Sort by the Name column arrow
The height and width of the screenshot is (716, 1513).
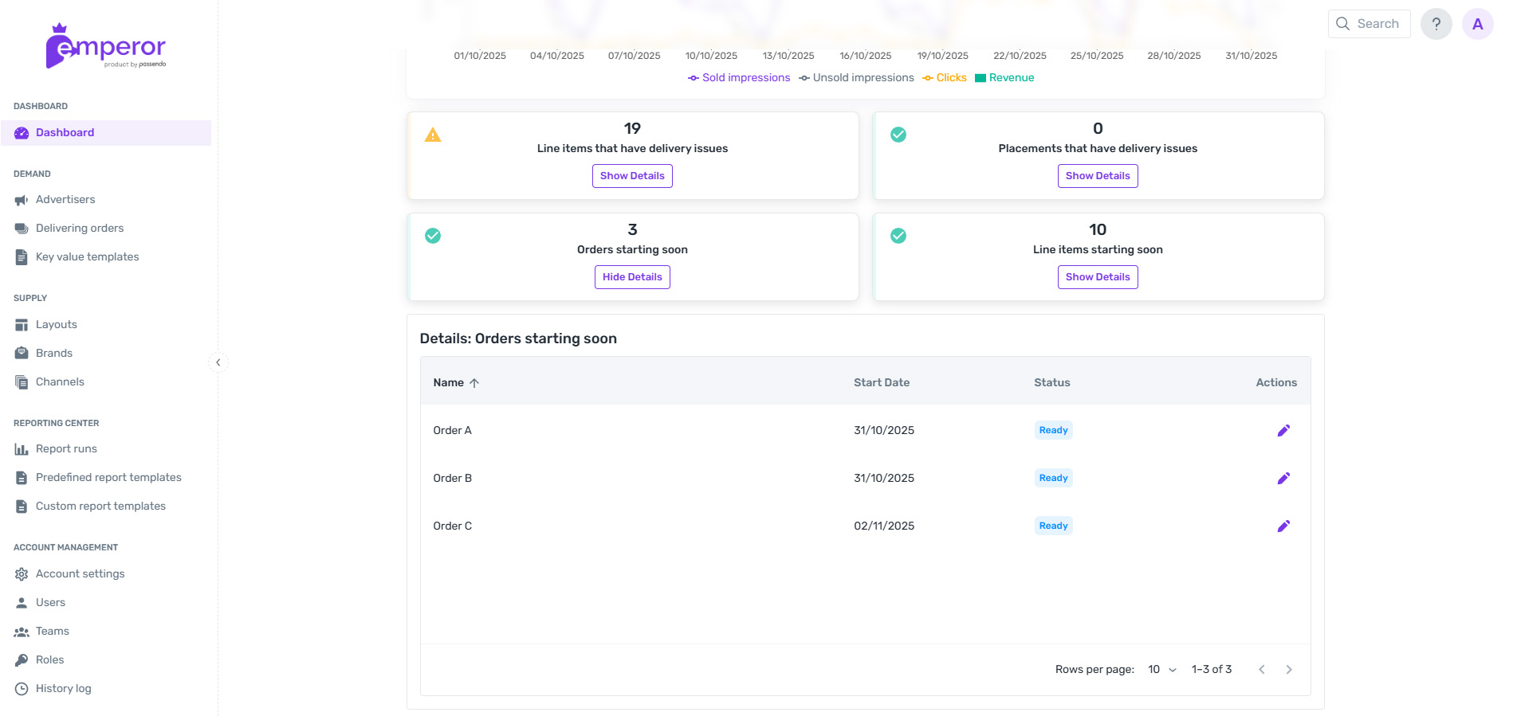pos(474,383)
